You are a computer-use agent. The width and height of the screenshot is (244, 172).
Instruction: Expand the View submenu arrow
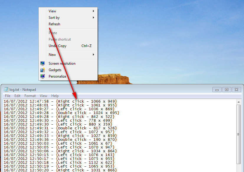[94, 11]
